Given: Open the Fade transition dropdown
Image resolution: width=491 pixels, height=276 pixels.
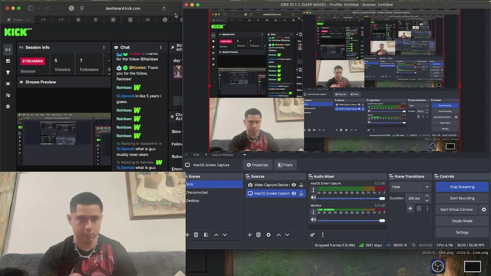Looking at the screenshot, I should click(x=410, y=187).
